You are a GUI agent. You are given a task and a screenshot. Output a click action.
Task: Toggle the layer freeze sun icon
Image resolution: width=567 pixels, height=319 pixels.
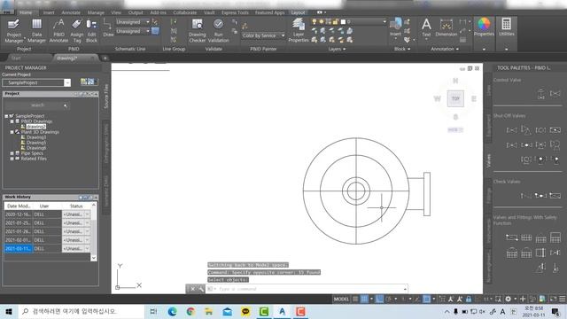(321, 21)
